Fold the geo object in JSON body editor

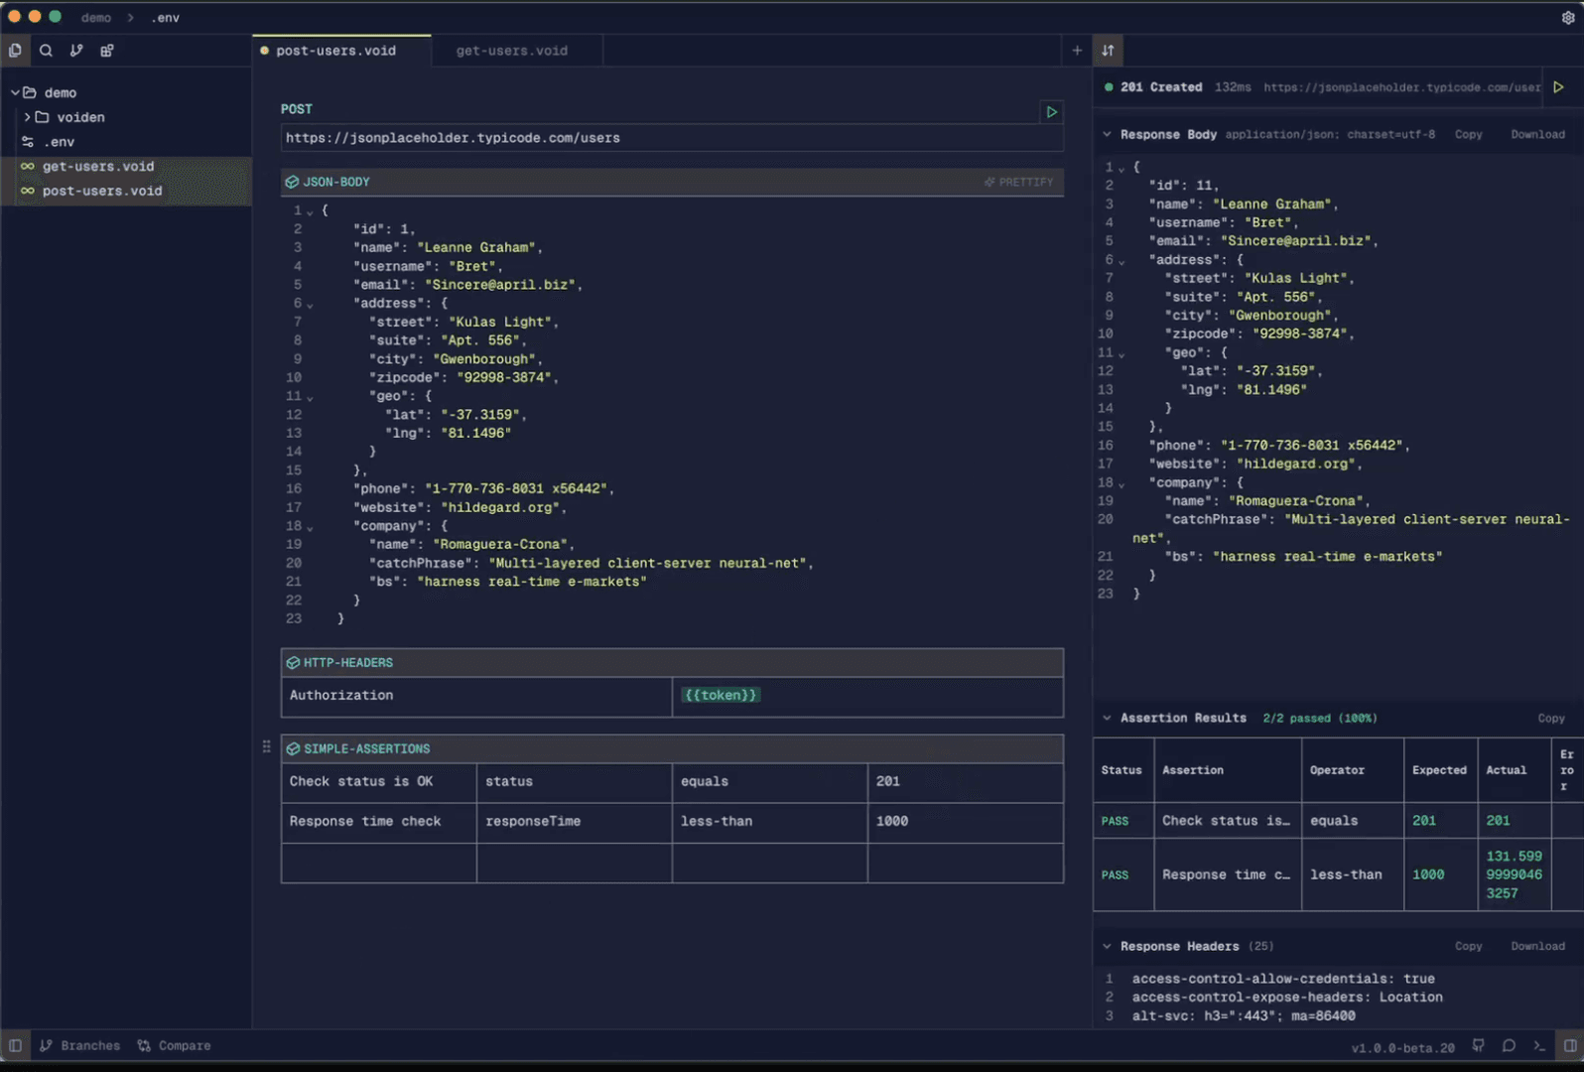310,397
